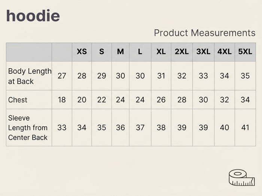The height and width of the screenshot is (196, 262).
Task: Select the 4XL size column header
Action: (x=225, y=51)
